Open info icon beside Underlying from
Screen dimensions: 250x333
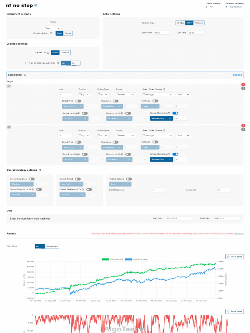(x=51, y=33)
